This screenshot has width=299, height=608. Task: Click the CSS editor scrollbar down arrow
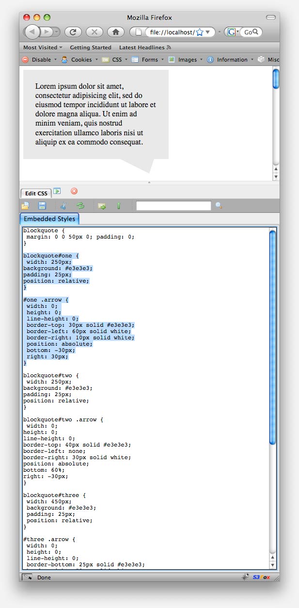(272, 565)
